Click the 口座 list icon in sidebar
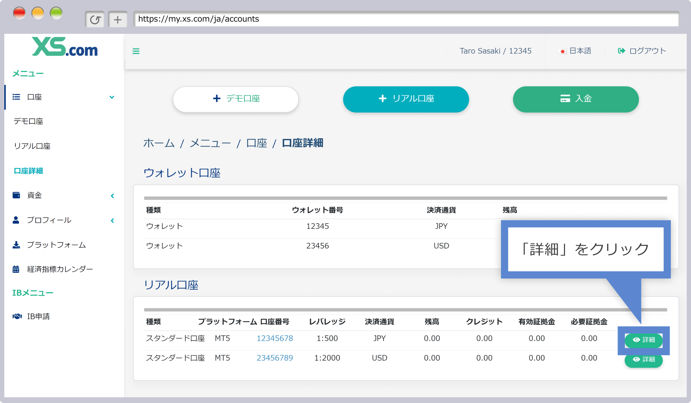 tap(16, 97)
